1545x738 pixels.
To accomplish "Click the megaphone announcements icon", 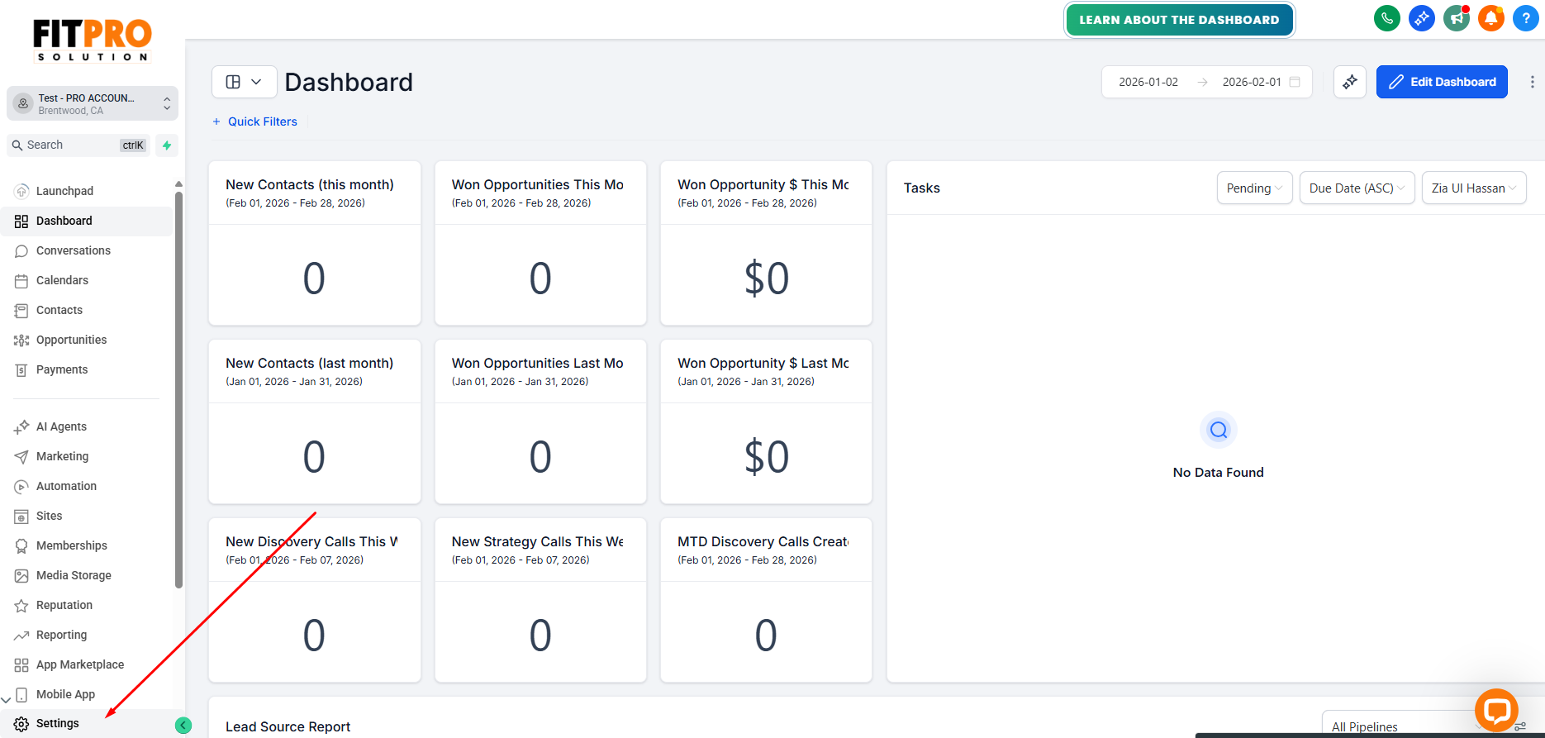I will [1456, 18].
